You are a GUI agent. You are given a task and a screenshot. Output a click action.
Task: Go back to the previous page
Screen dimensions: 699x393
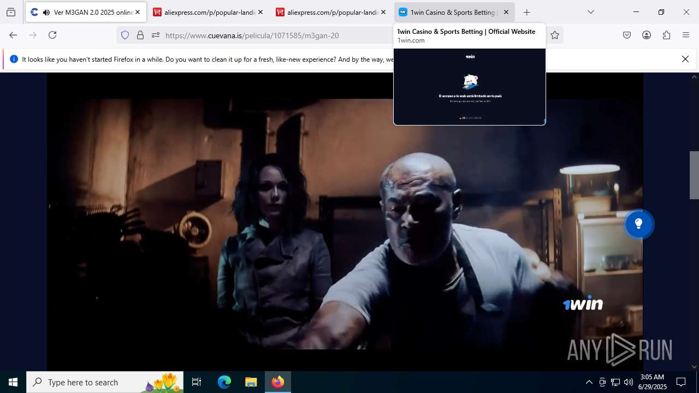[x=13, y=35]
